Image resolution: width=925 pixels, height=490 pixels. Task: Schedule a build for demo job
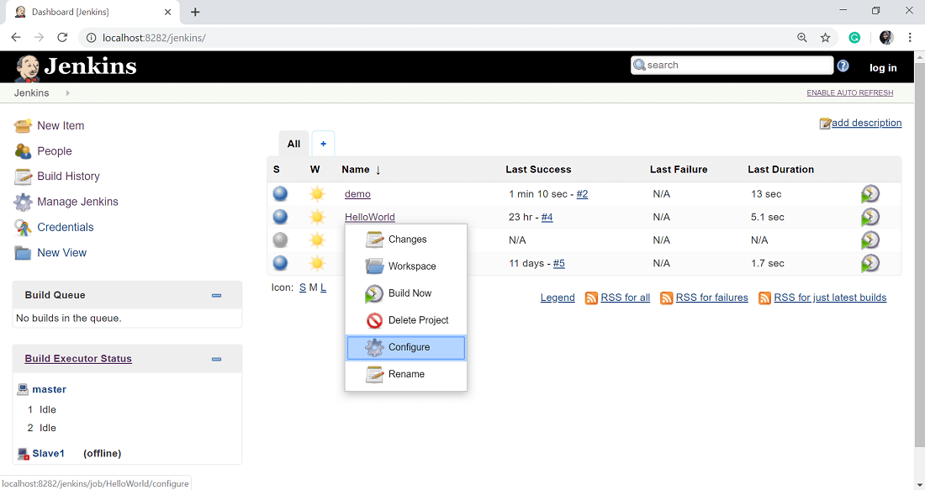869,194
